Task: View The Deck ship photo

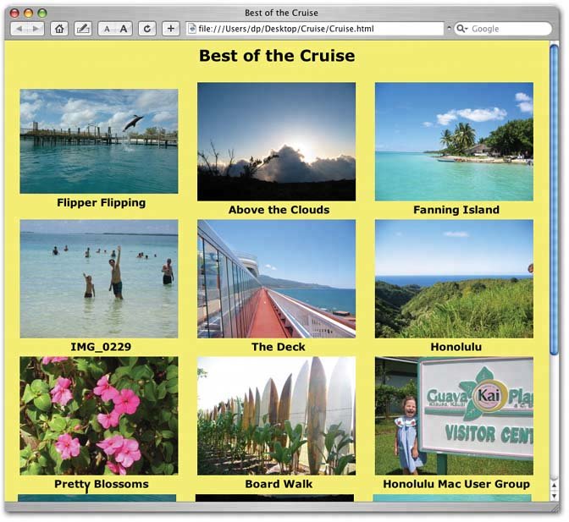Action: [x=276, y=278]
